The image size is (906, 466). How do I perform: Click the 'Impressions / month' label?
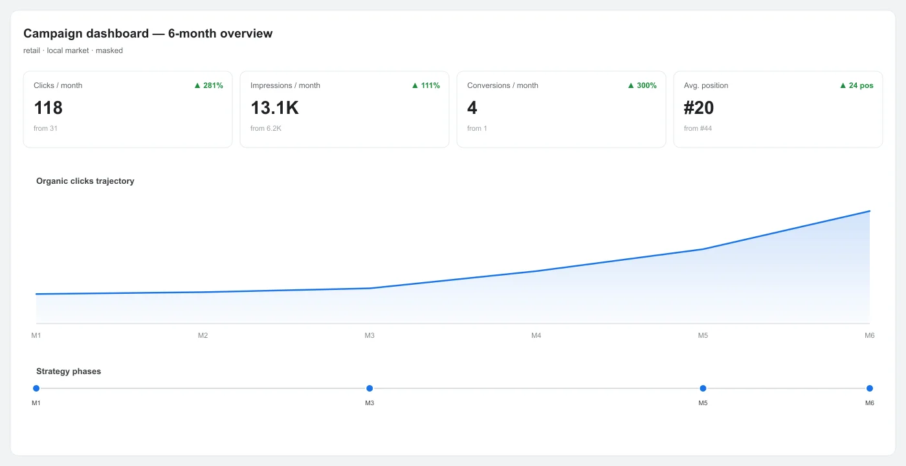click(x=285, y=85)
